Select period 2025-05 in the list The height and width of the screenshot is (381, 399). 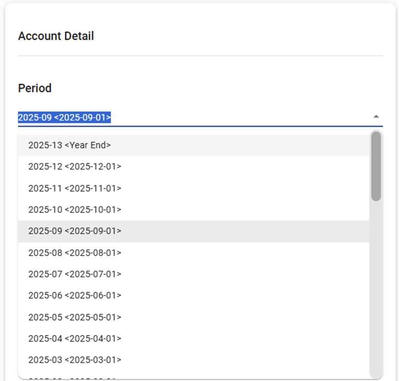click(75, 317)
